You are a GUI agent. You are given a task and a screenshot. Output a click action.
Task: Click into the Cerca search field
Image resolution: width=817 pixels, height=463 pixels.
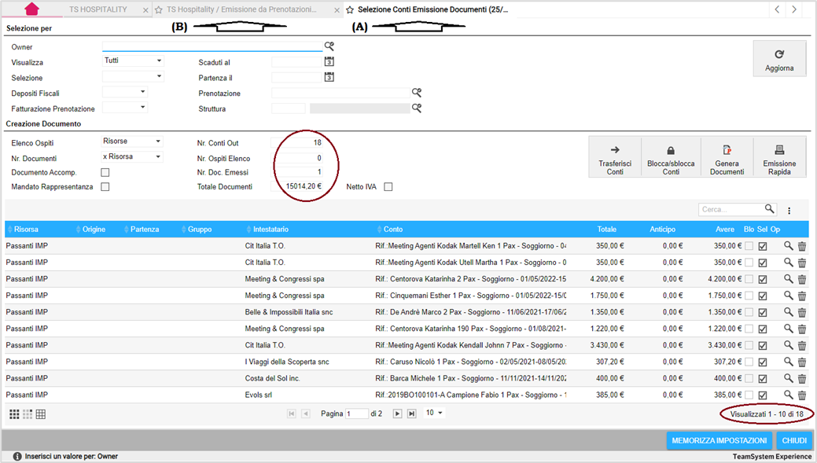(731, 209)
